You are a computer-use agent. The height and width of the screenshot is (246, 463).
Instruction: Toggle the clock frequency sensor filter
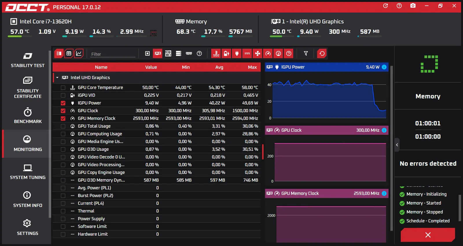[x=268, y=53]
